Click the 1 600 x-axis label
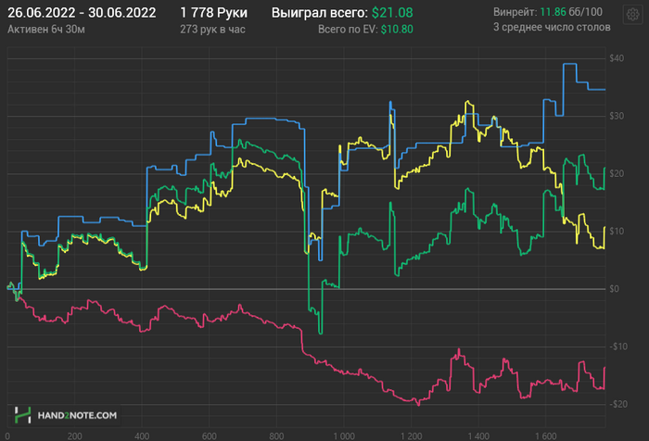Viewport: 649px width, 441px height. click(x=546, y=436)
